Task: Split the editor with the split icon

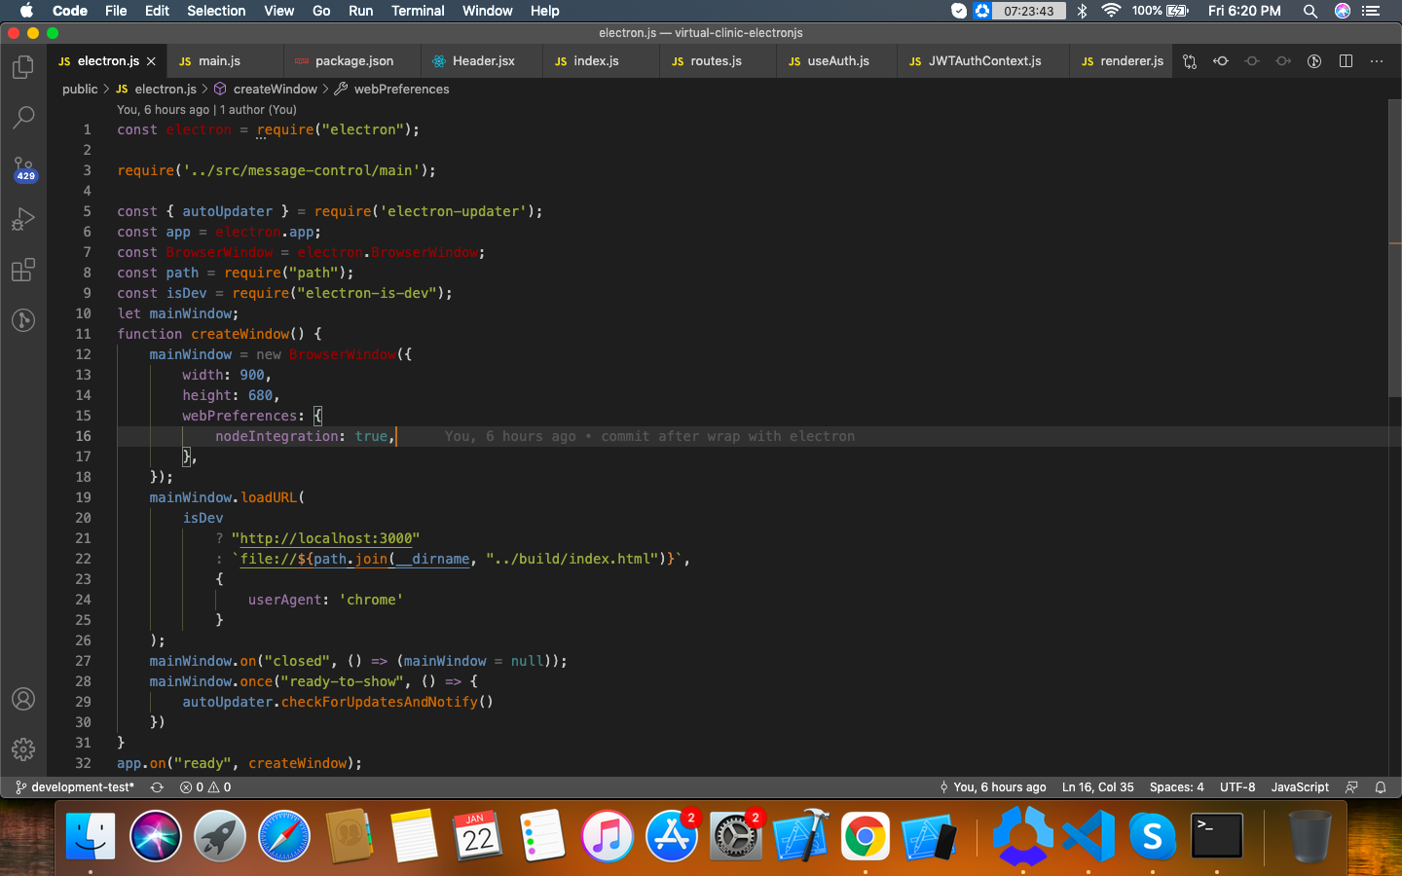Action: click(1346, 60)
